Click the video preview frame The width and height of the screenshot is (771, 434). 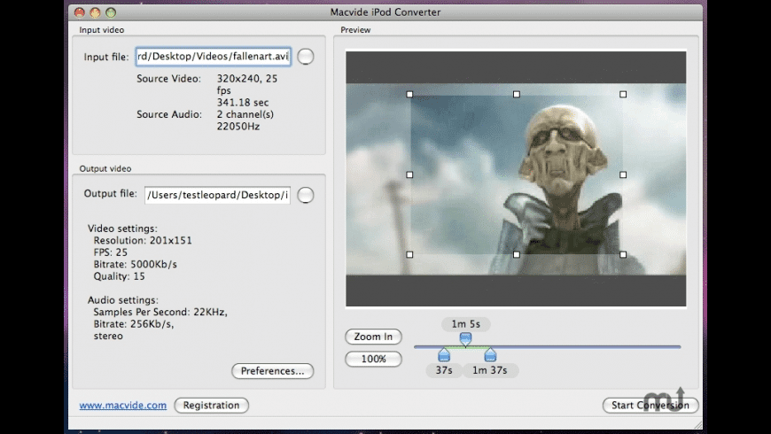[x=516, y=179]
